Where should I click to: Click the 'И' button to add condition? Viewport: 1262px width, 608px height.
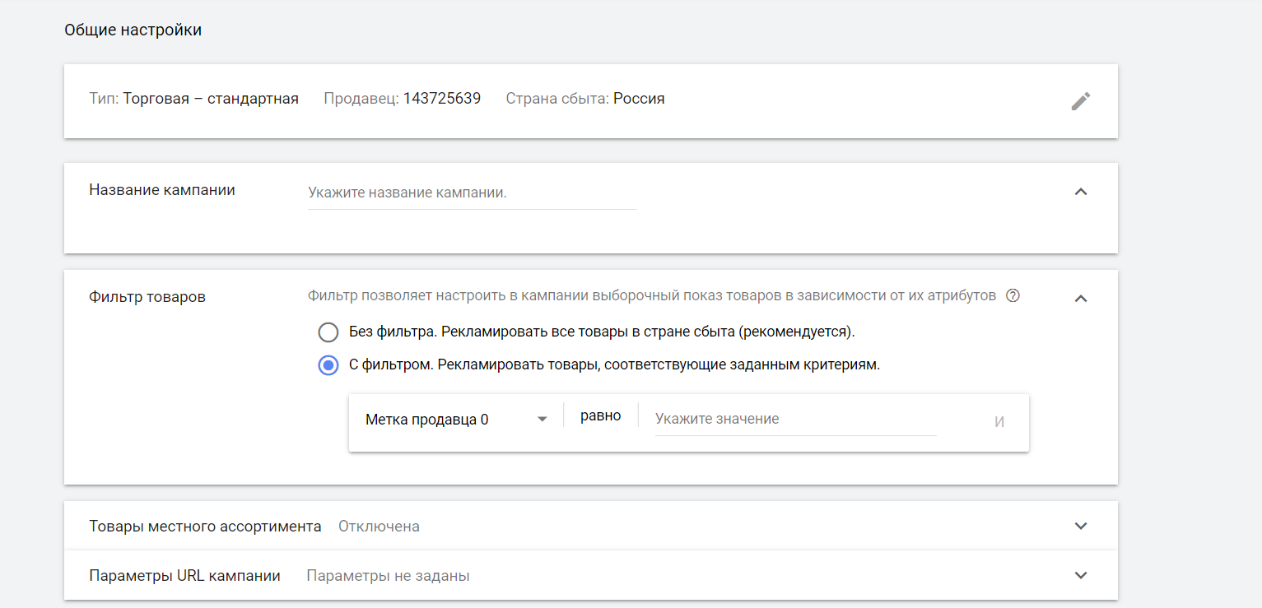click(x=999, y=423)
